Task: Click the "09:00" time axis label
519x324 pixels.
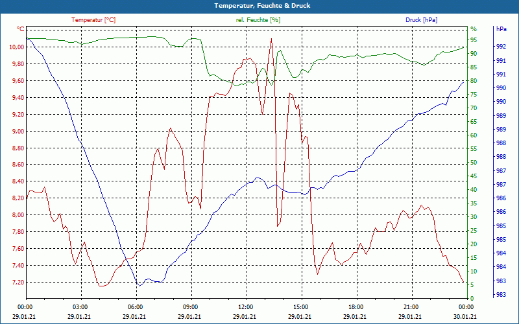Action: 189,307
